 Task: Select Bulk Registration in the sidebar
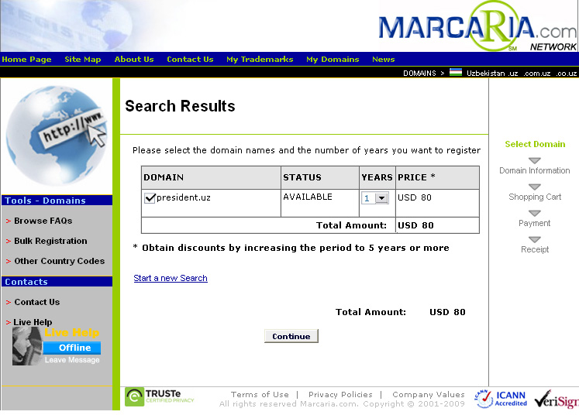[50, 241]
